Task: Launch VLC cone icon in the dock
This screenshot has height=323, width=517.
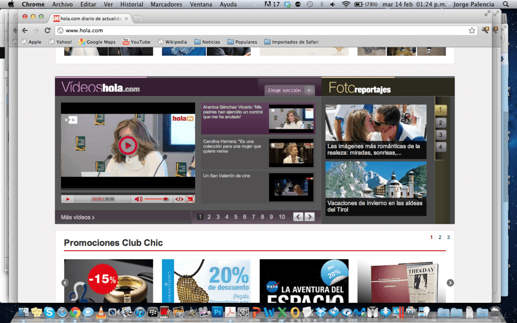Action: point(101,312)
